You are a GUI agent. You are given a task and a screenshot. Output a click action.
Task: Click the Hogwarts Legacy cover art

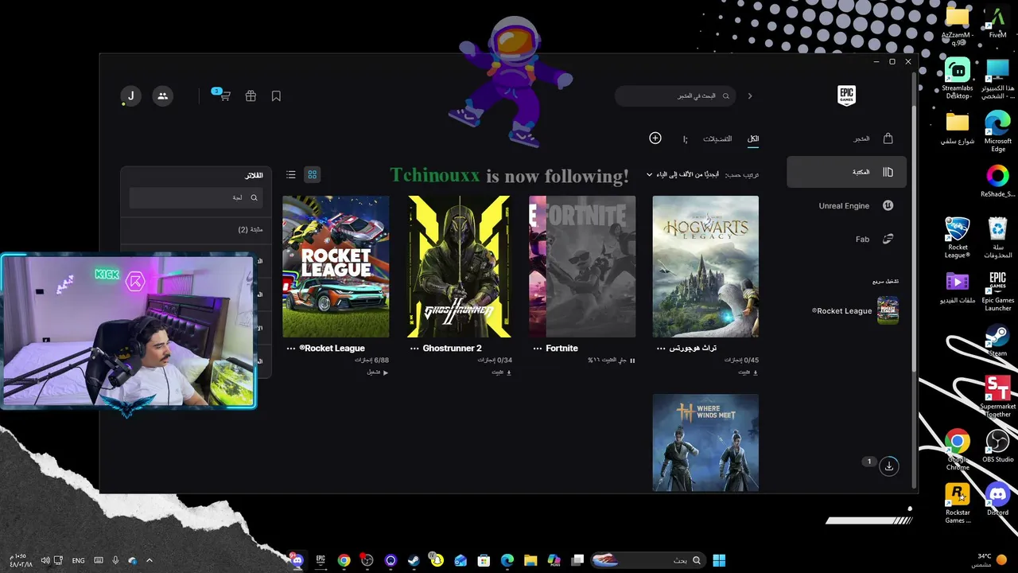(x=705, y=267)
